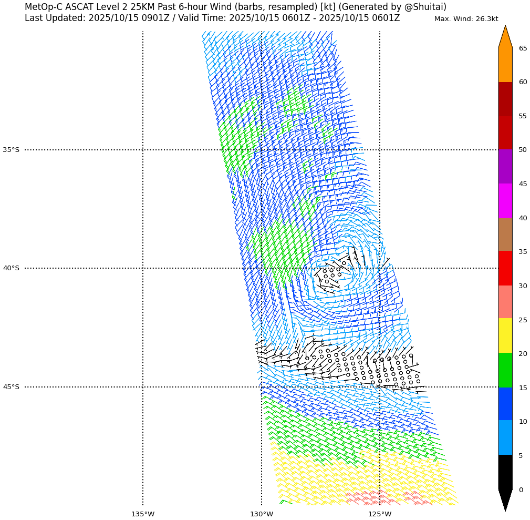This screenshot has width=530, height=520.
Task: Click the salmon 25-30 kt colorbar segment
Action: (505, 302)
